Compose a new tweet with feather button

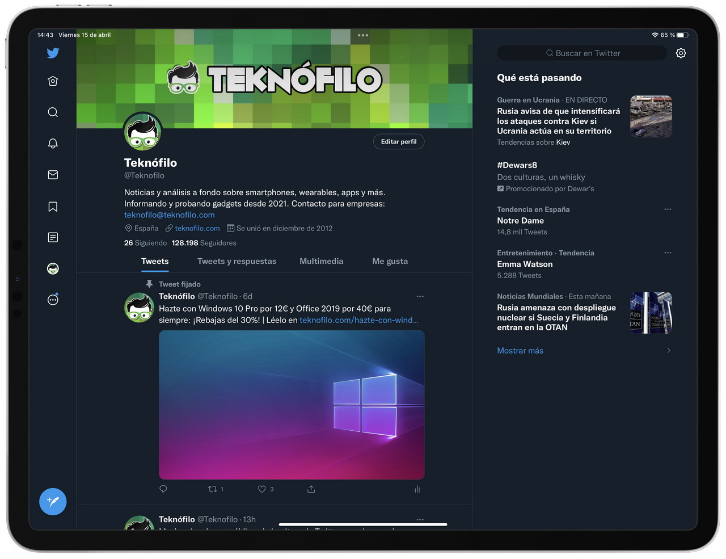tap(53, 502)
